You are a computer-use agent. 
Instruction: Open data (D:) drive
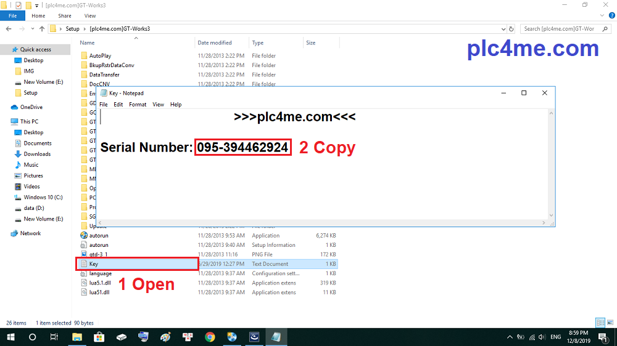coord(34,208)
